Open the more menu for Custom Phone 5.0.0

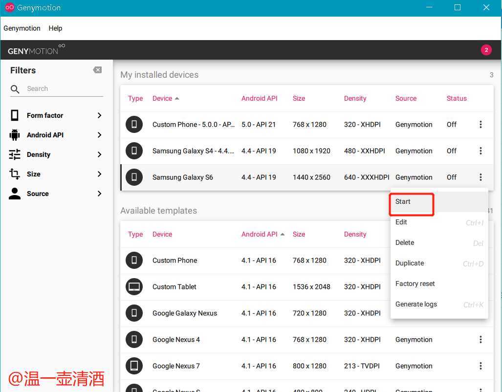480,124
